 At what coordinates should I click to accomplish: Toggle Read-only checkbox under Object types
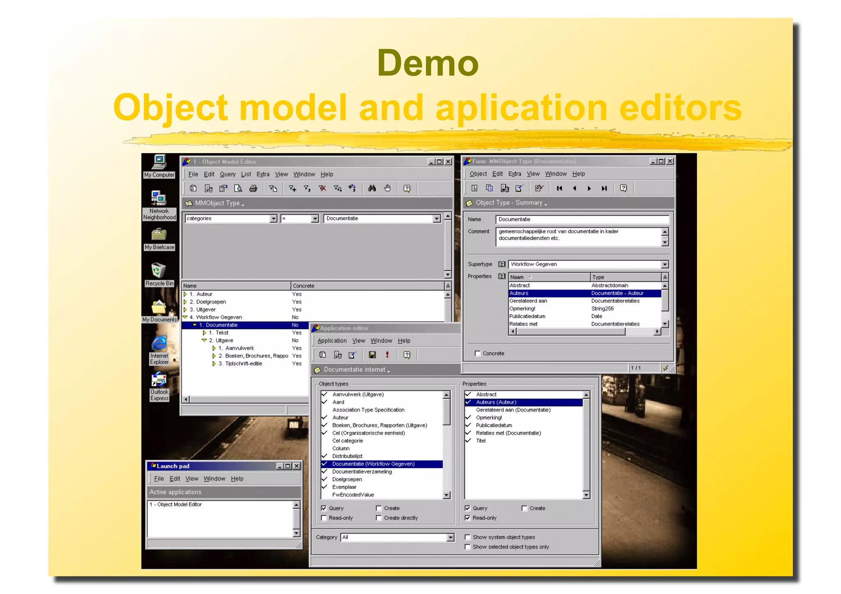pyautogui.click(x=324, y=518)
